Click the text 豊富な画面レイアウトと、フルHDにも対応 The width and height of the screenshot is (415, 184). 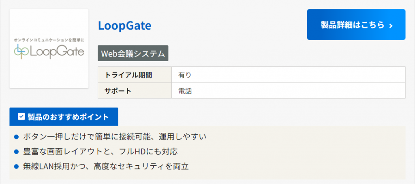tap(101, 152)
